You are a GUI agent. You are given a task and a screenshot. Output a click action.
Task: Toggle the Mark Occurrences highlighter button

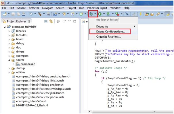click(x=168, y=14)
